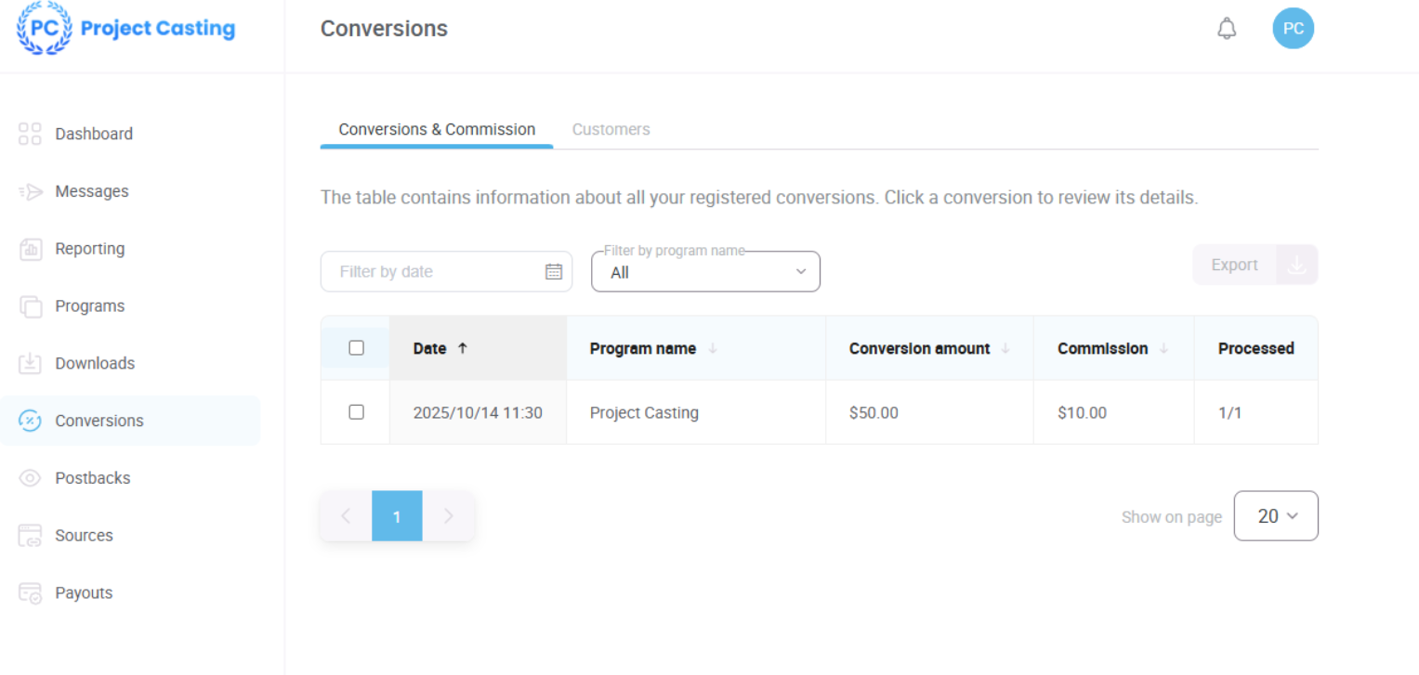Click the Postbacks eye icon
This screenshot has height=675, width=1419.
coord(30,478)
